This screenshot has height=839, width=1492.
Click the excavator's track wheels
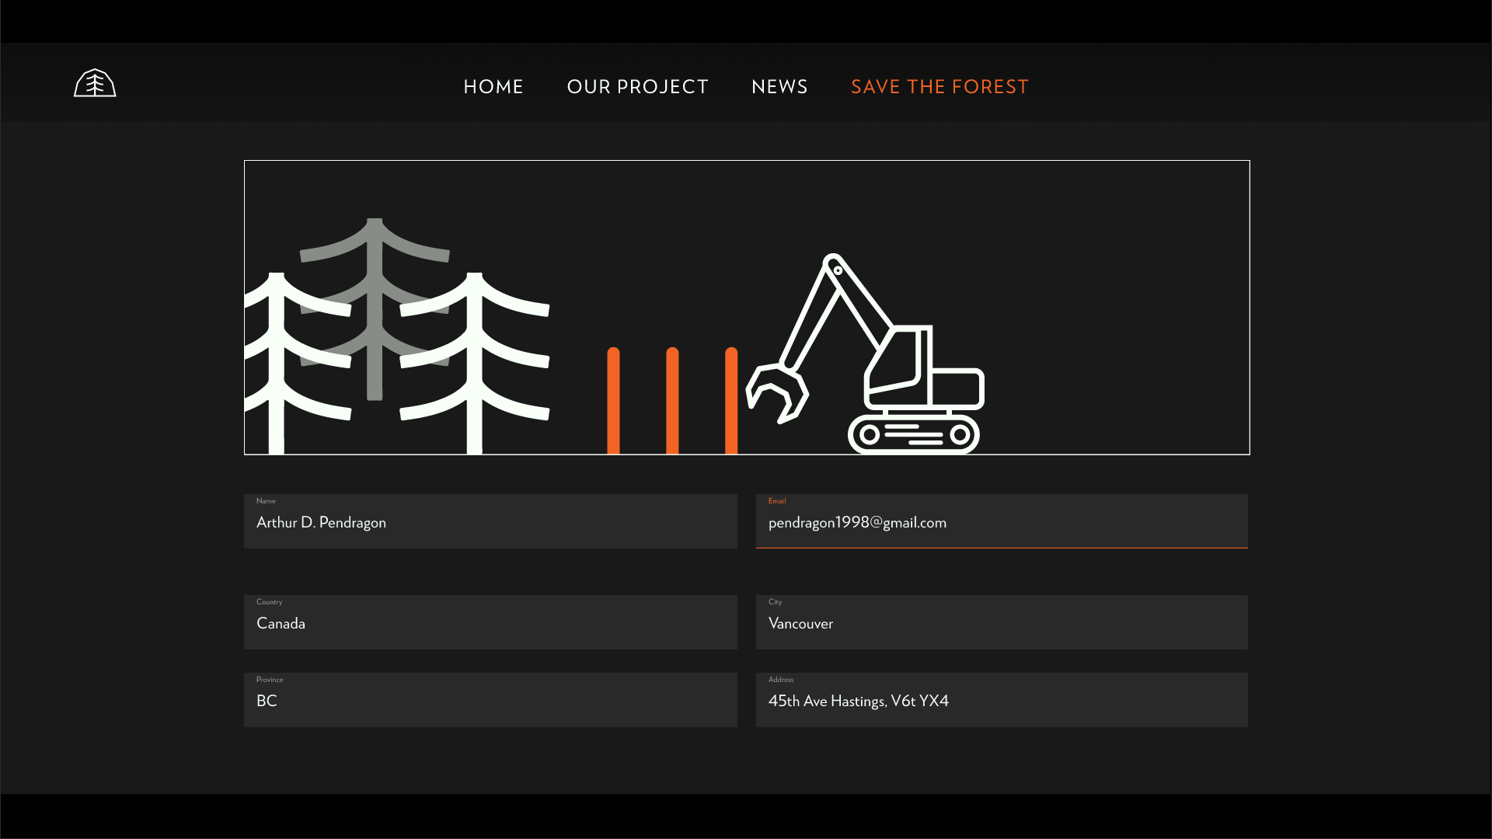tap(914, 435)
